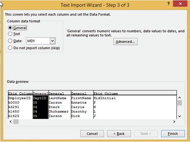Image resolution: width=190 pixels, height=142 pixels.
Task: Click the Finish button
Action: (169, 134)
